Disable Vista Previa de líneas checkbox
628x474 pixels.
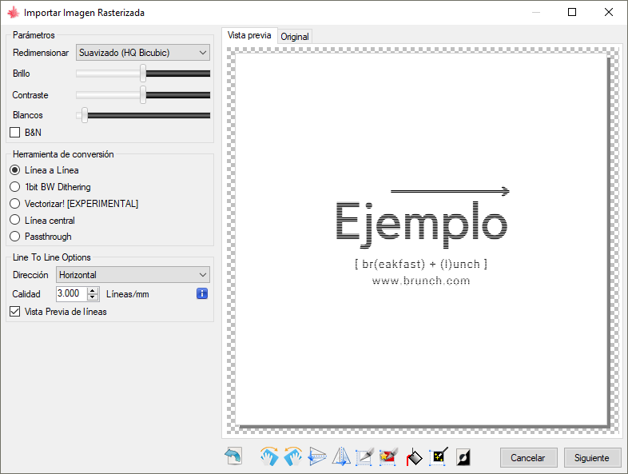pos(15,311)
